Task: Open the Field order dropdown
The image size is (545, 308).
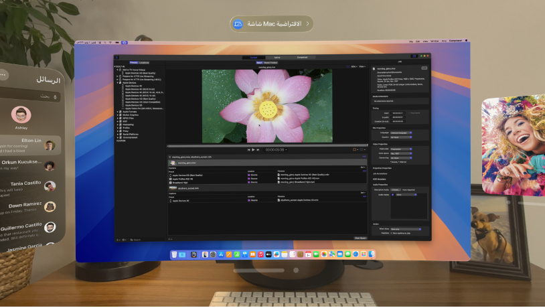Action: [400, 149]
